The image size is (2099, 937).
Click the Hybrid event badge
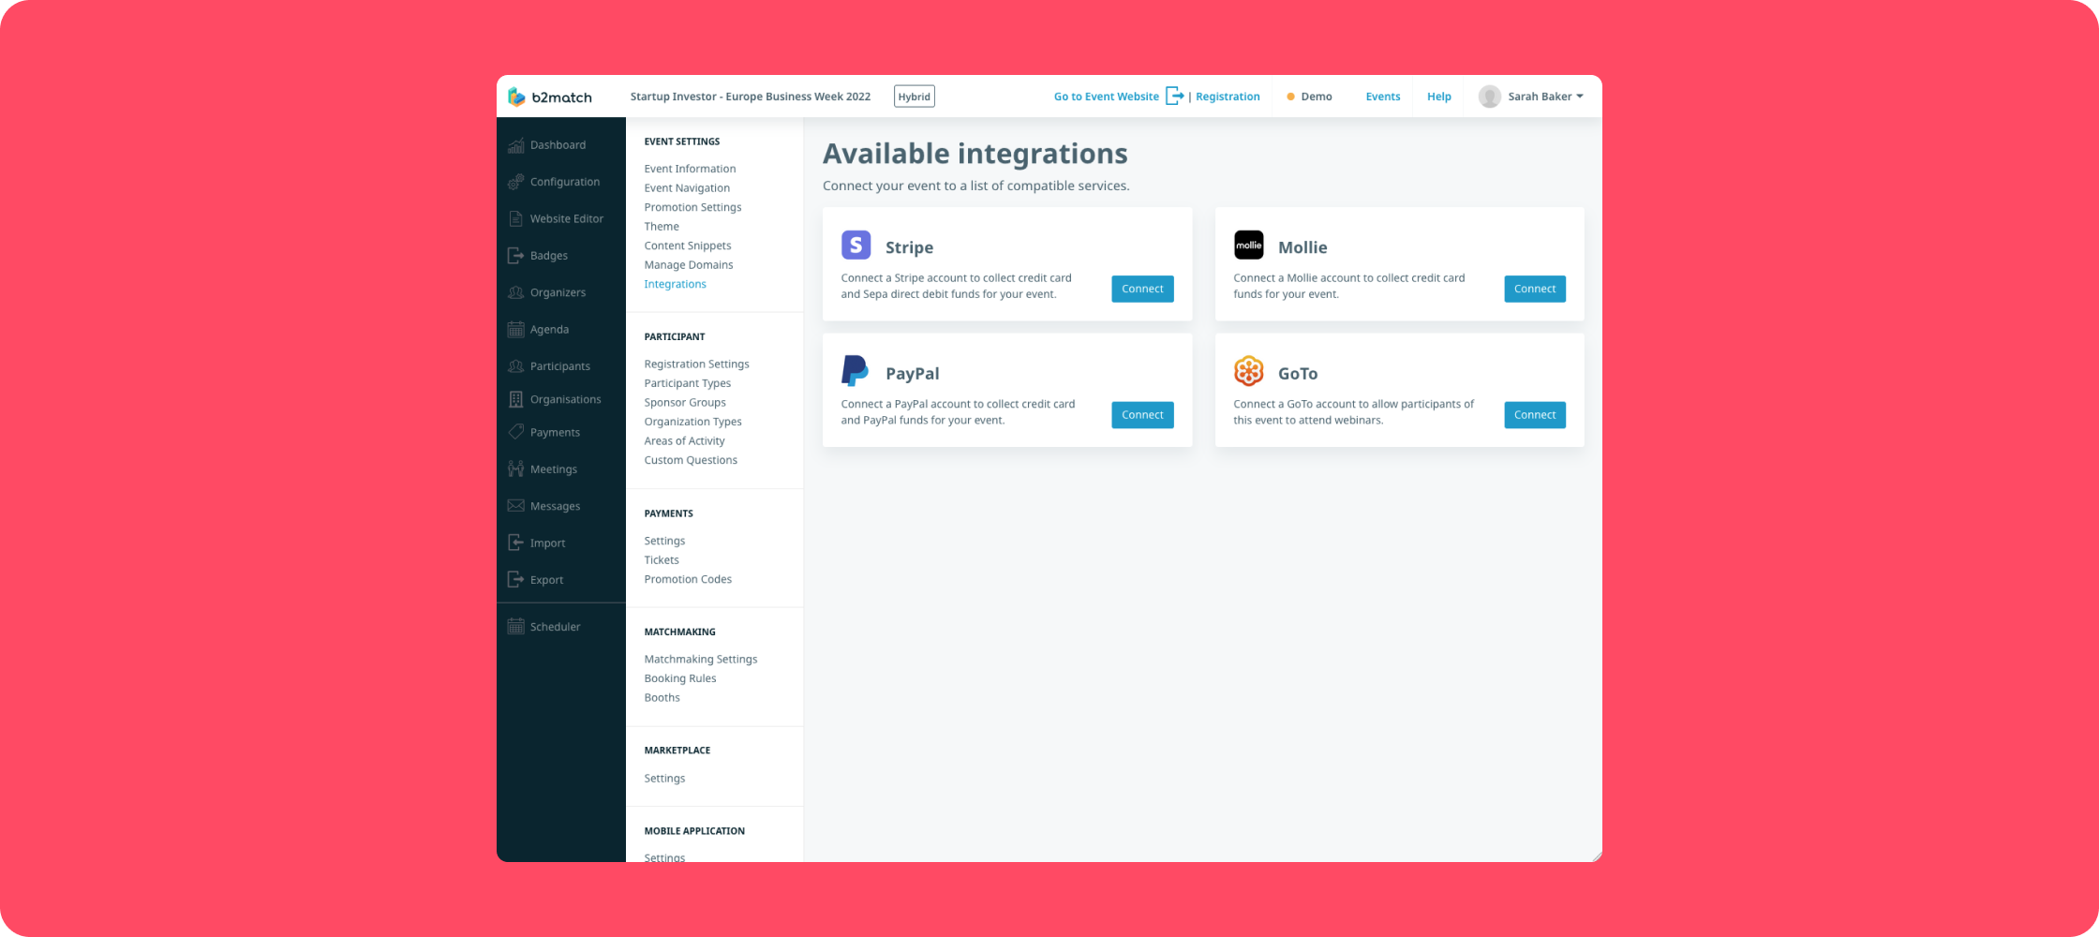[914, 97]
